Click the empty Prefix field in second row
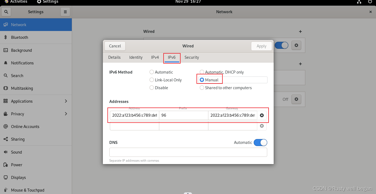 click(184, 126)
